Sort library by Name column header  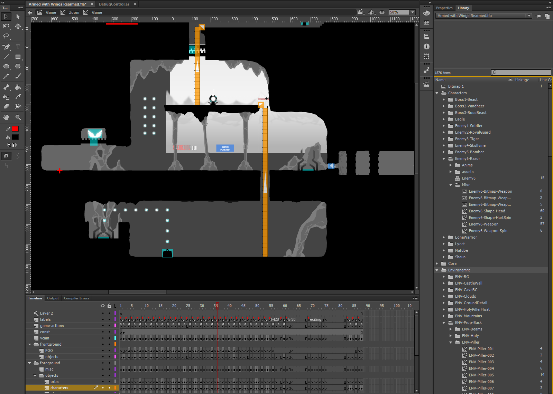(x=440, y=80)
